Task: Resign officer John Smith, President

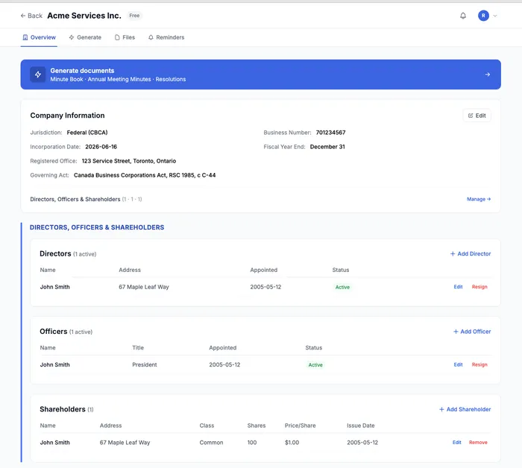Action: point(479,364)
